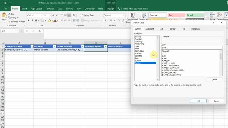Decrease font size with smaller A icon
Viewport: 228px width, 128px height.
tap(57, 15)
